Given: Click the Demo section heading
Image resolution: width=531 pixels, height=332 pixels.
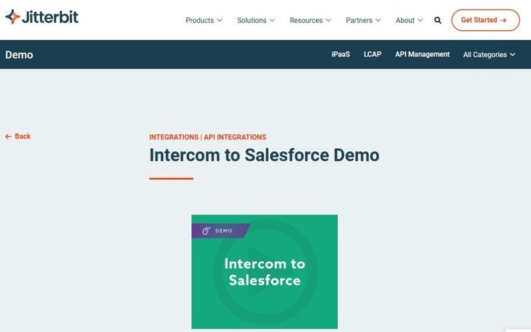Looking at the screenshot, I should coord(19,55).
